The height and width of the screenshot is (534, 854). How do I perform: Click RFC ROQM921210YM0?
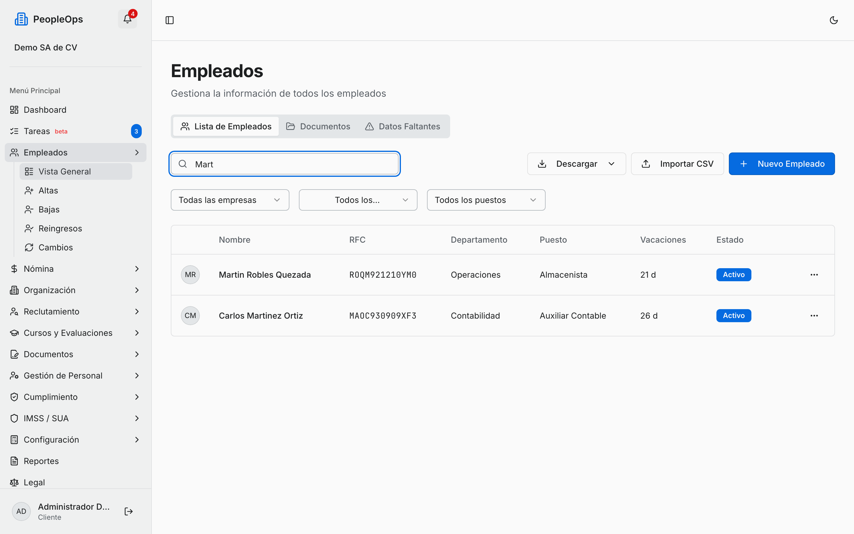pos(383,275)
